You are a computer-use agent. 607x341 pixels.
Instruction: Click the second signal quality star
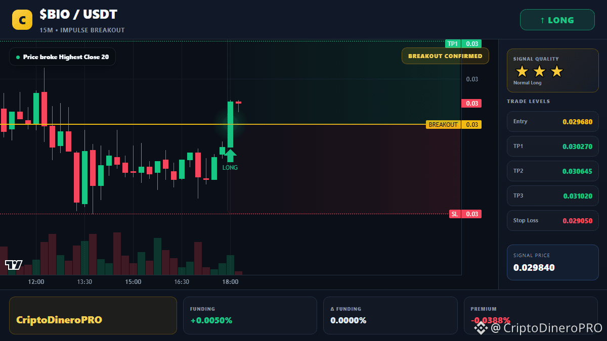pyautogui.click(x=539, y=71)
